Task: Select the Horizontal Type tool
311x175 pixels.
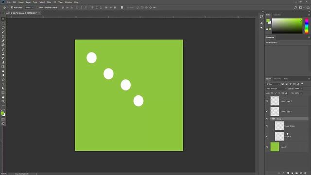Action: click(x=3, y=84)
